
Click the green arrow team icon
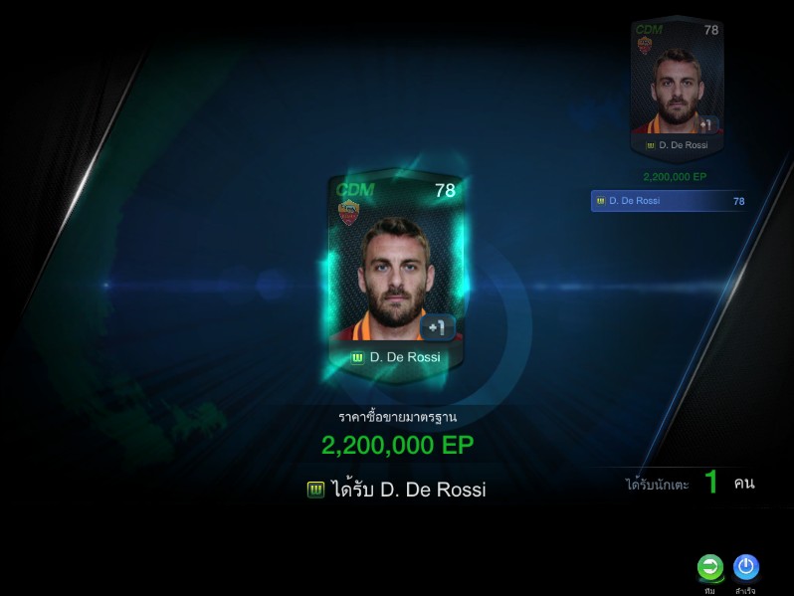pyautogui.click(x=710, y=567)
